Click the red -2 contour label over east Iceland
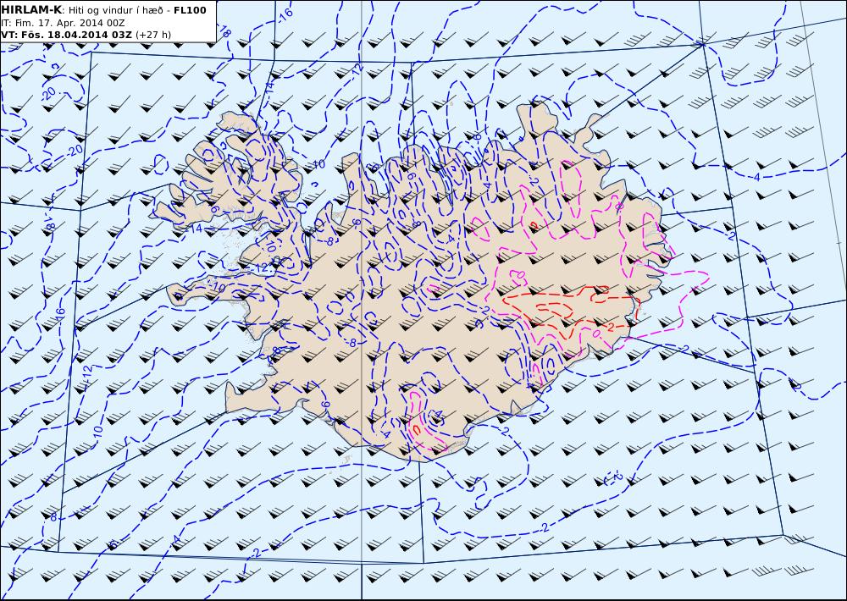Viewport: 847px width, 601px height. tap(610, 328)
